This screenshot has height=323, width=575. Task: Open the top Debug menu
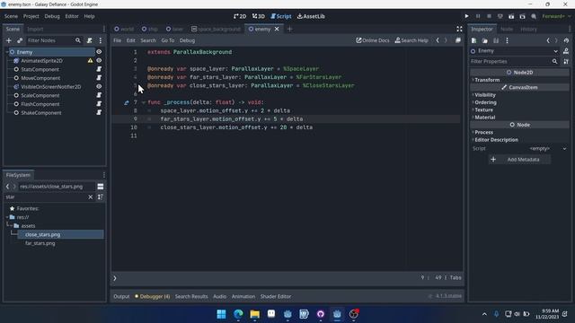(52, 16)
